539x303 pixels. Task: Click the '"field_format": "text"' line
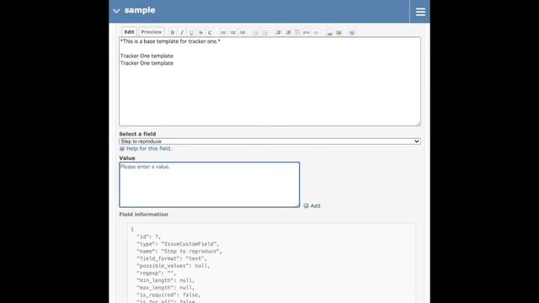tap(172, 258)
